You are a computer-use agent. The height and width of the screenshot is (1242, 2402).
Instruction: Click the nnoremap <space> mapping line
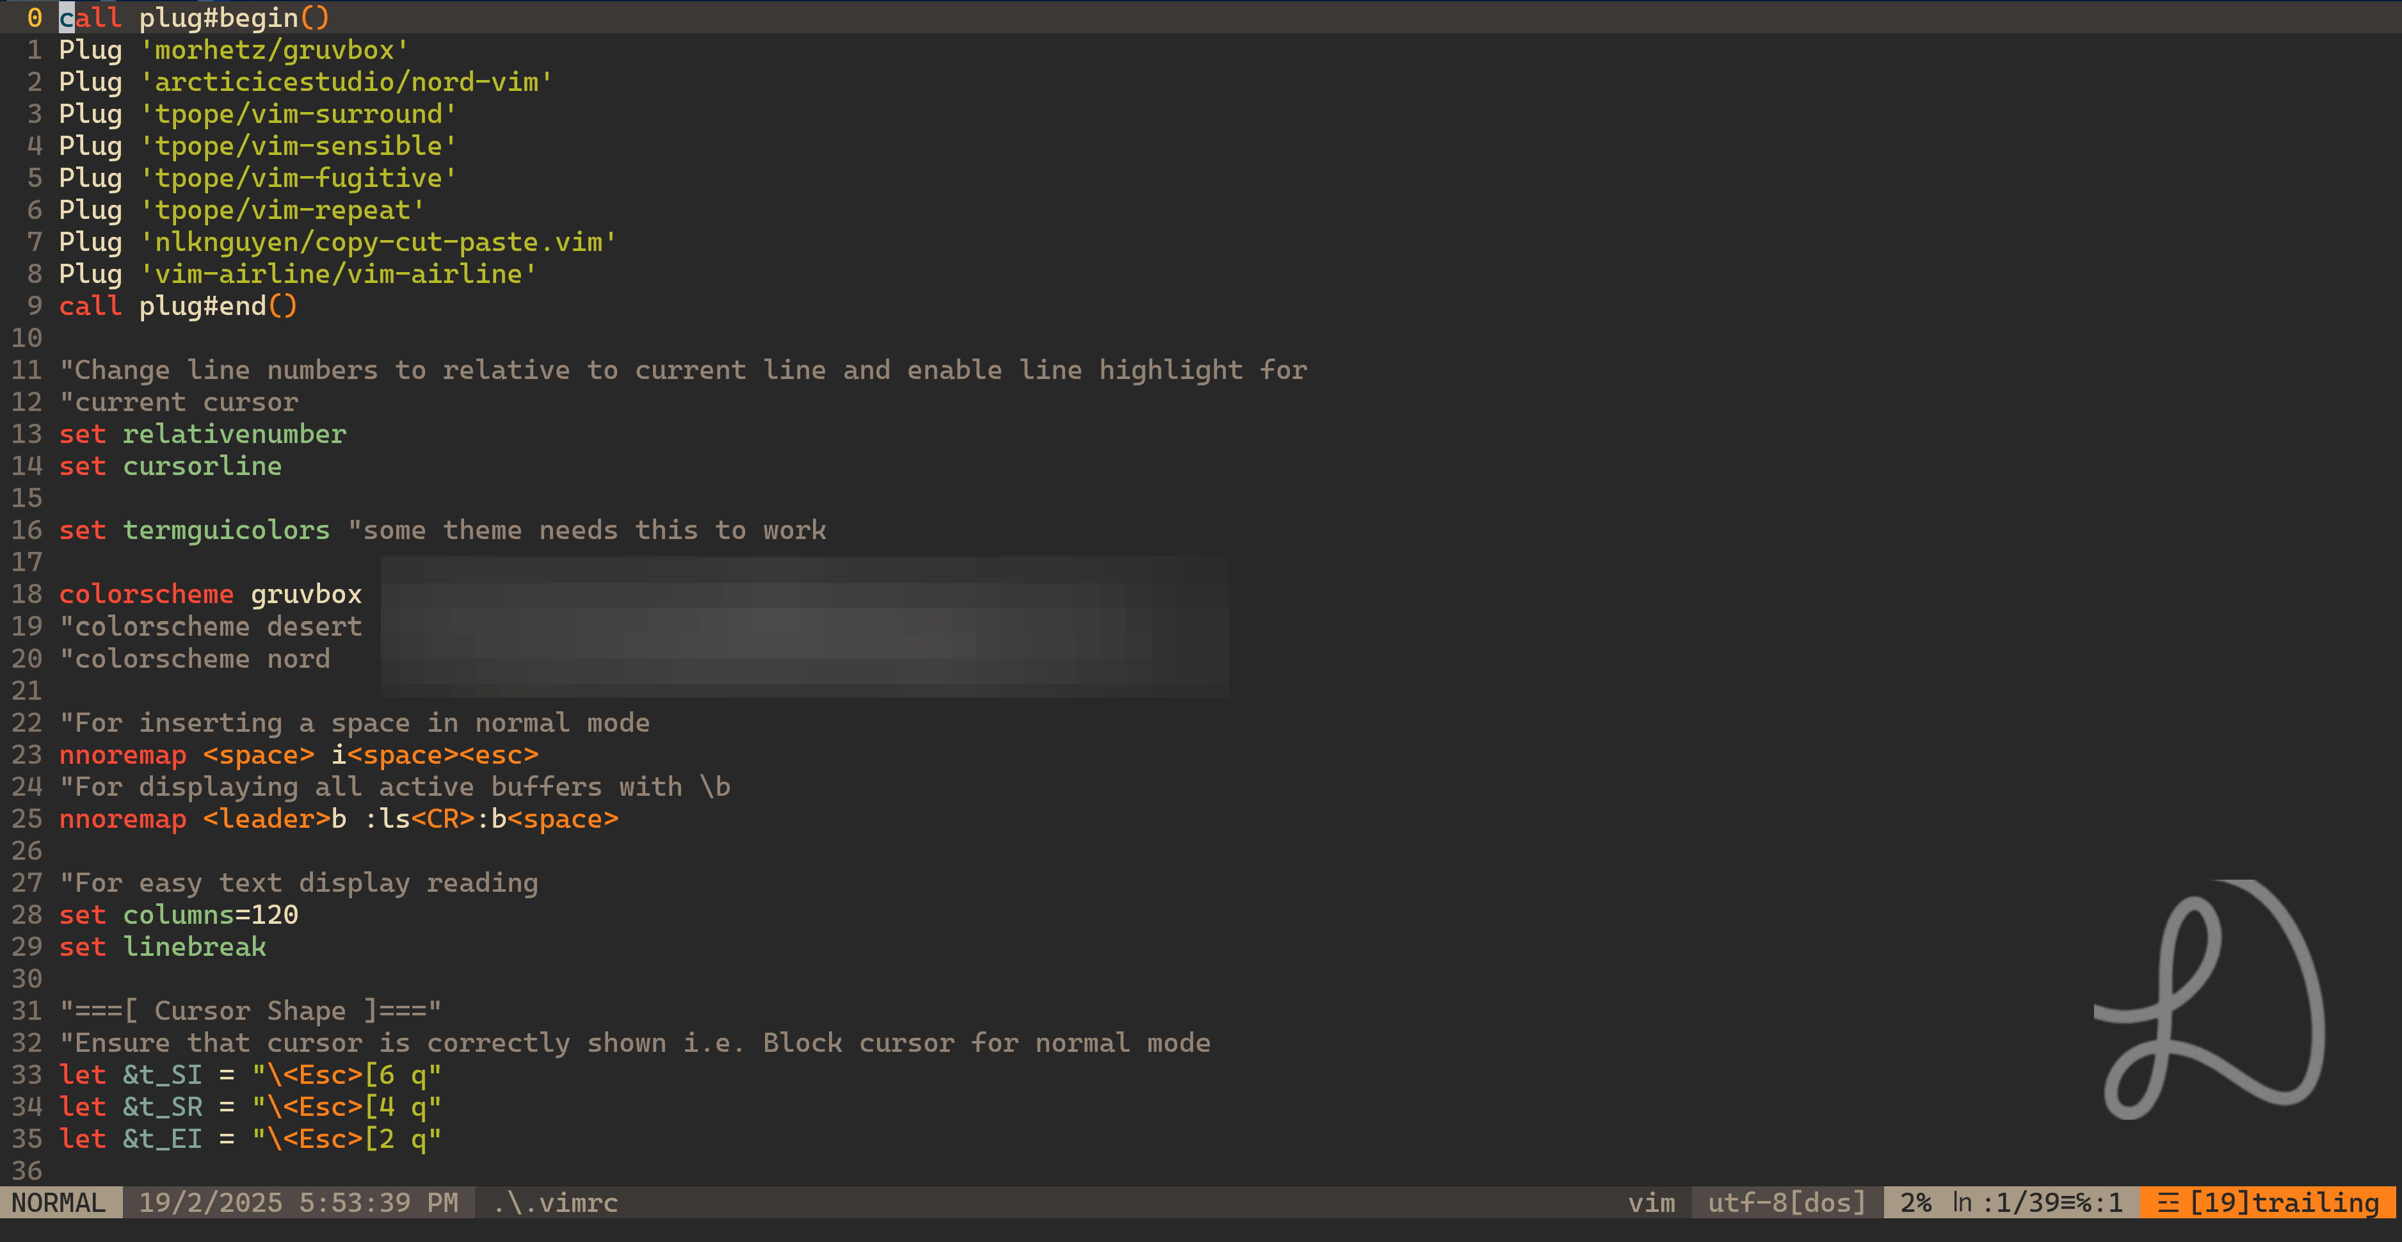tap(298, 754)
